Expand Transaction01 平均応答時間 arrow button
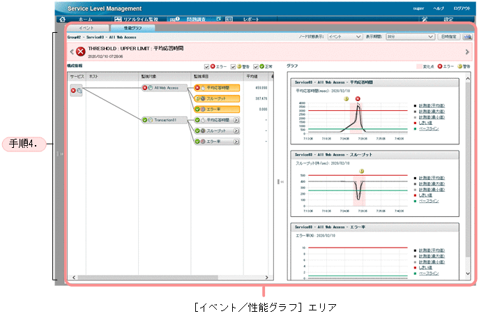 [236, 120]
